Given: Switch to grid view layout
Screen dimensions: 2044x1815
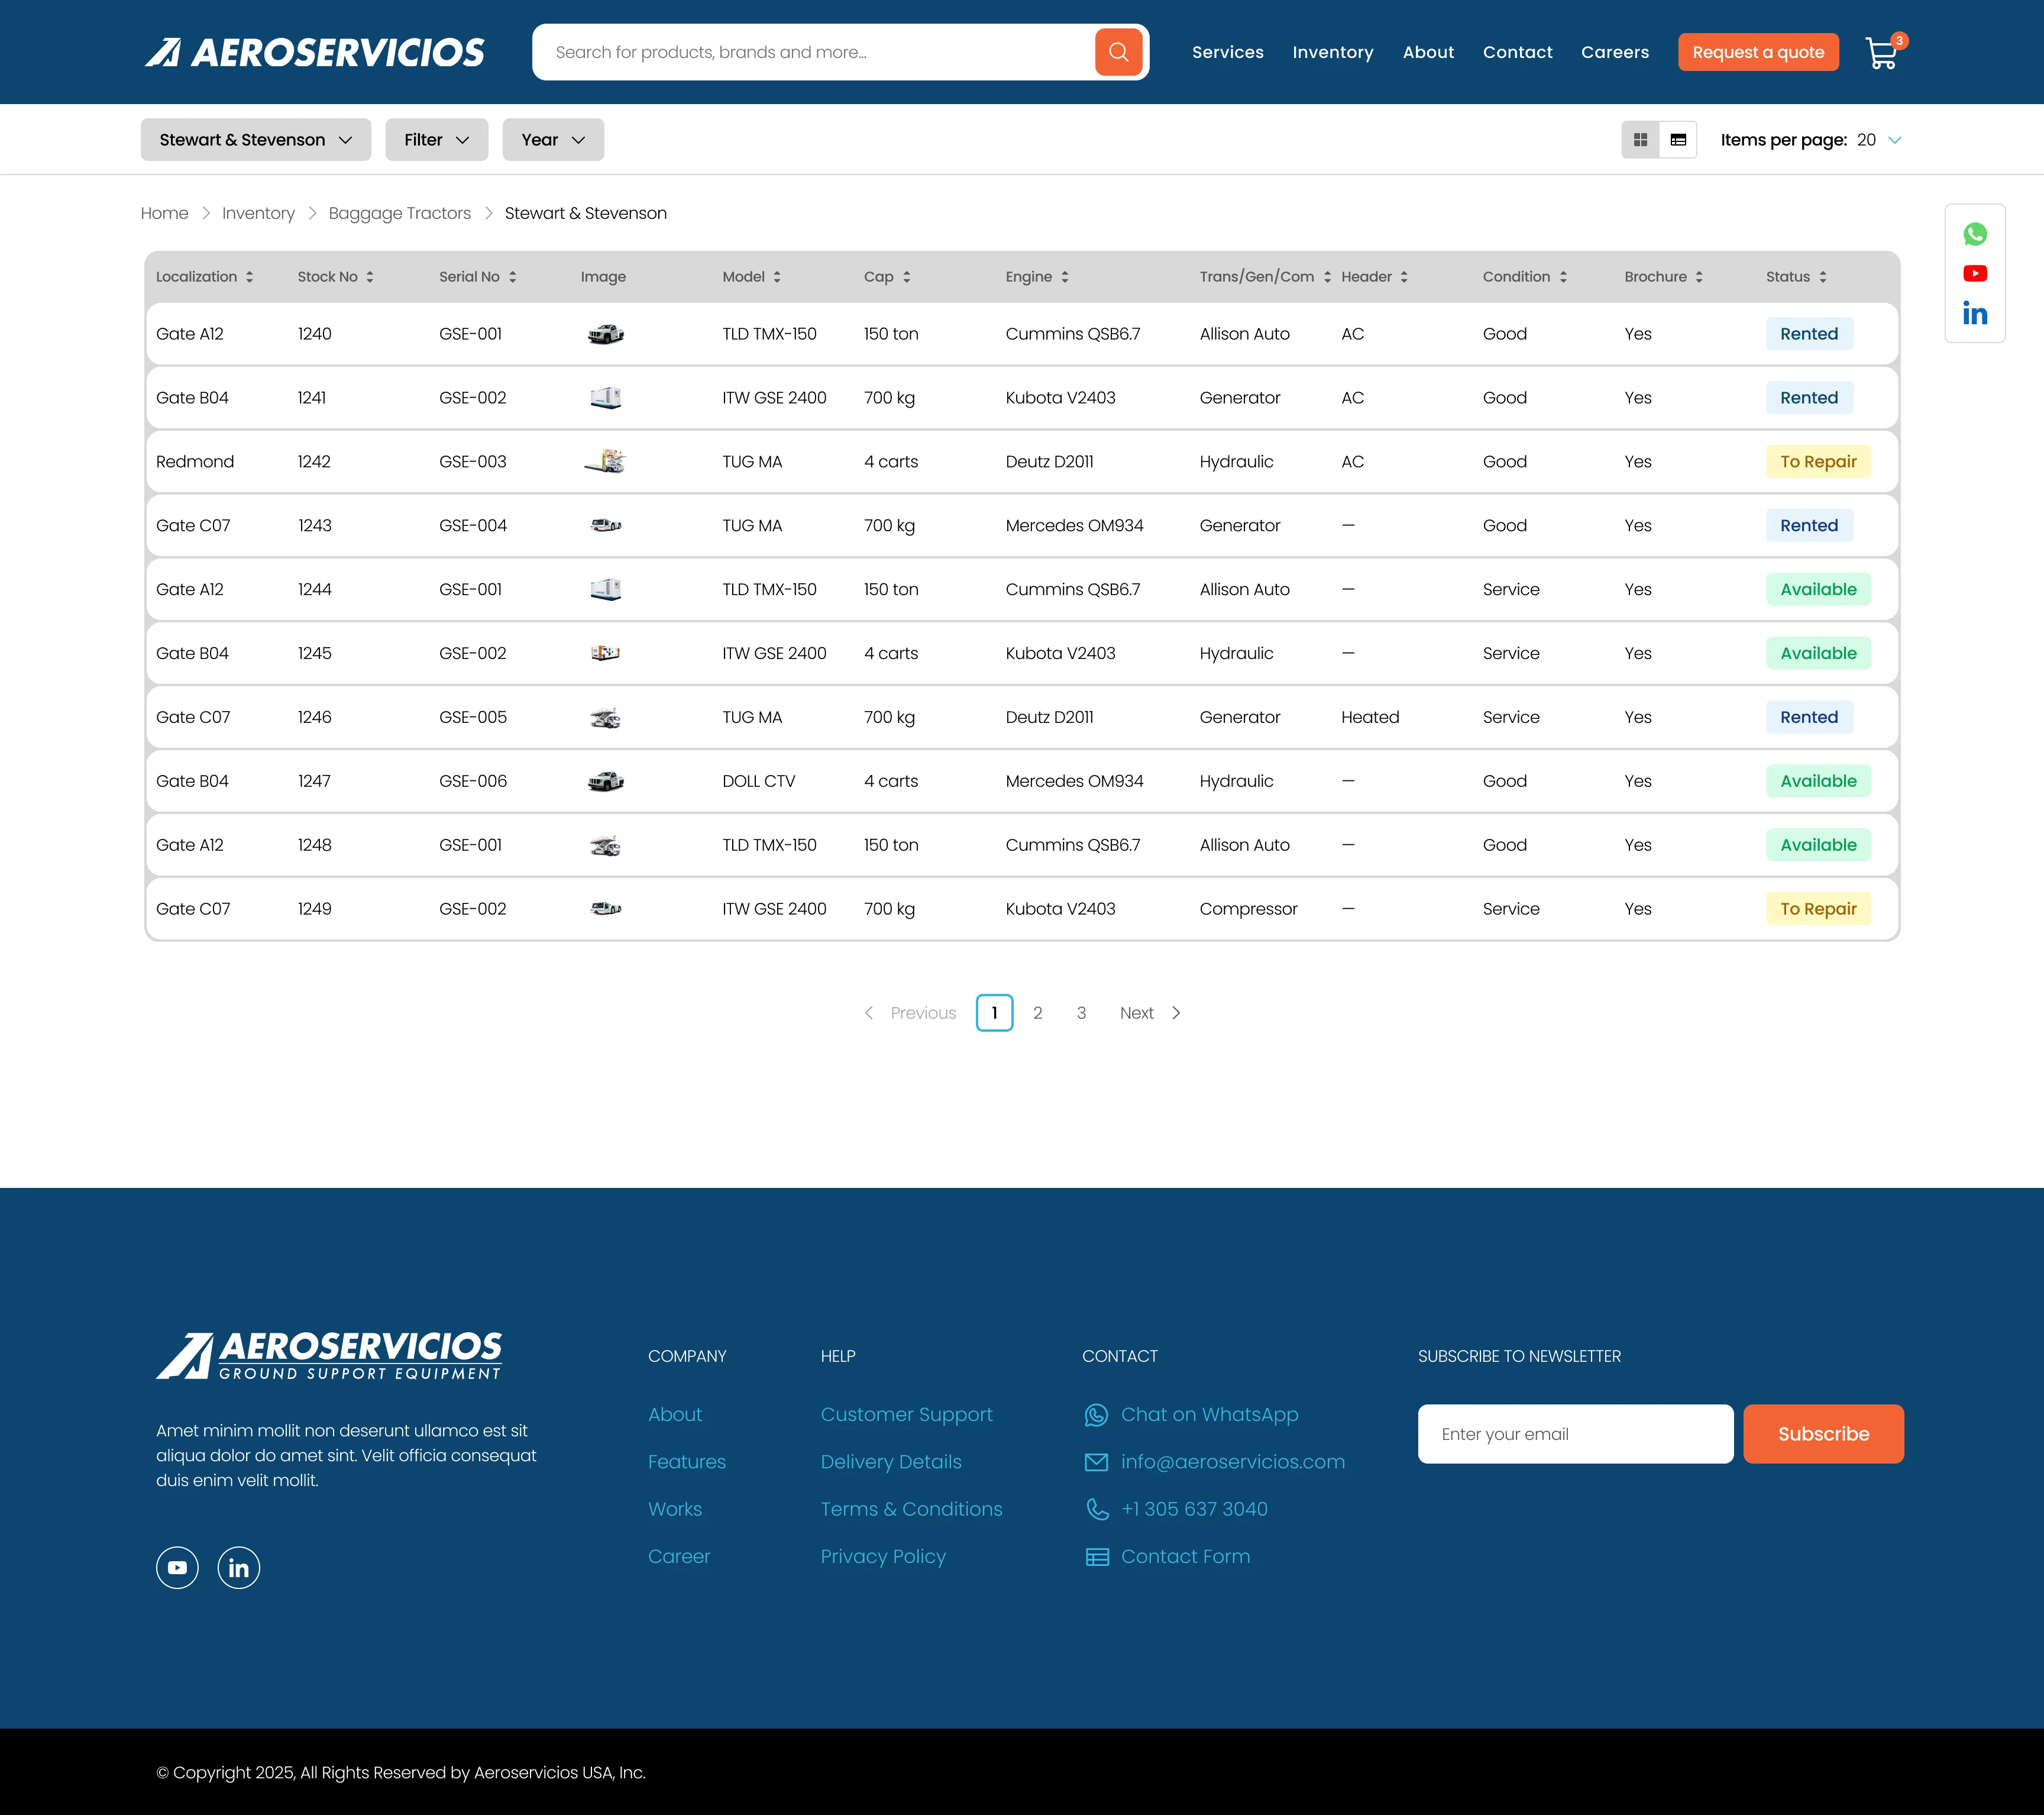Looking at the screenshot, I should pyautogui.click(x=1639, y=140).
